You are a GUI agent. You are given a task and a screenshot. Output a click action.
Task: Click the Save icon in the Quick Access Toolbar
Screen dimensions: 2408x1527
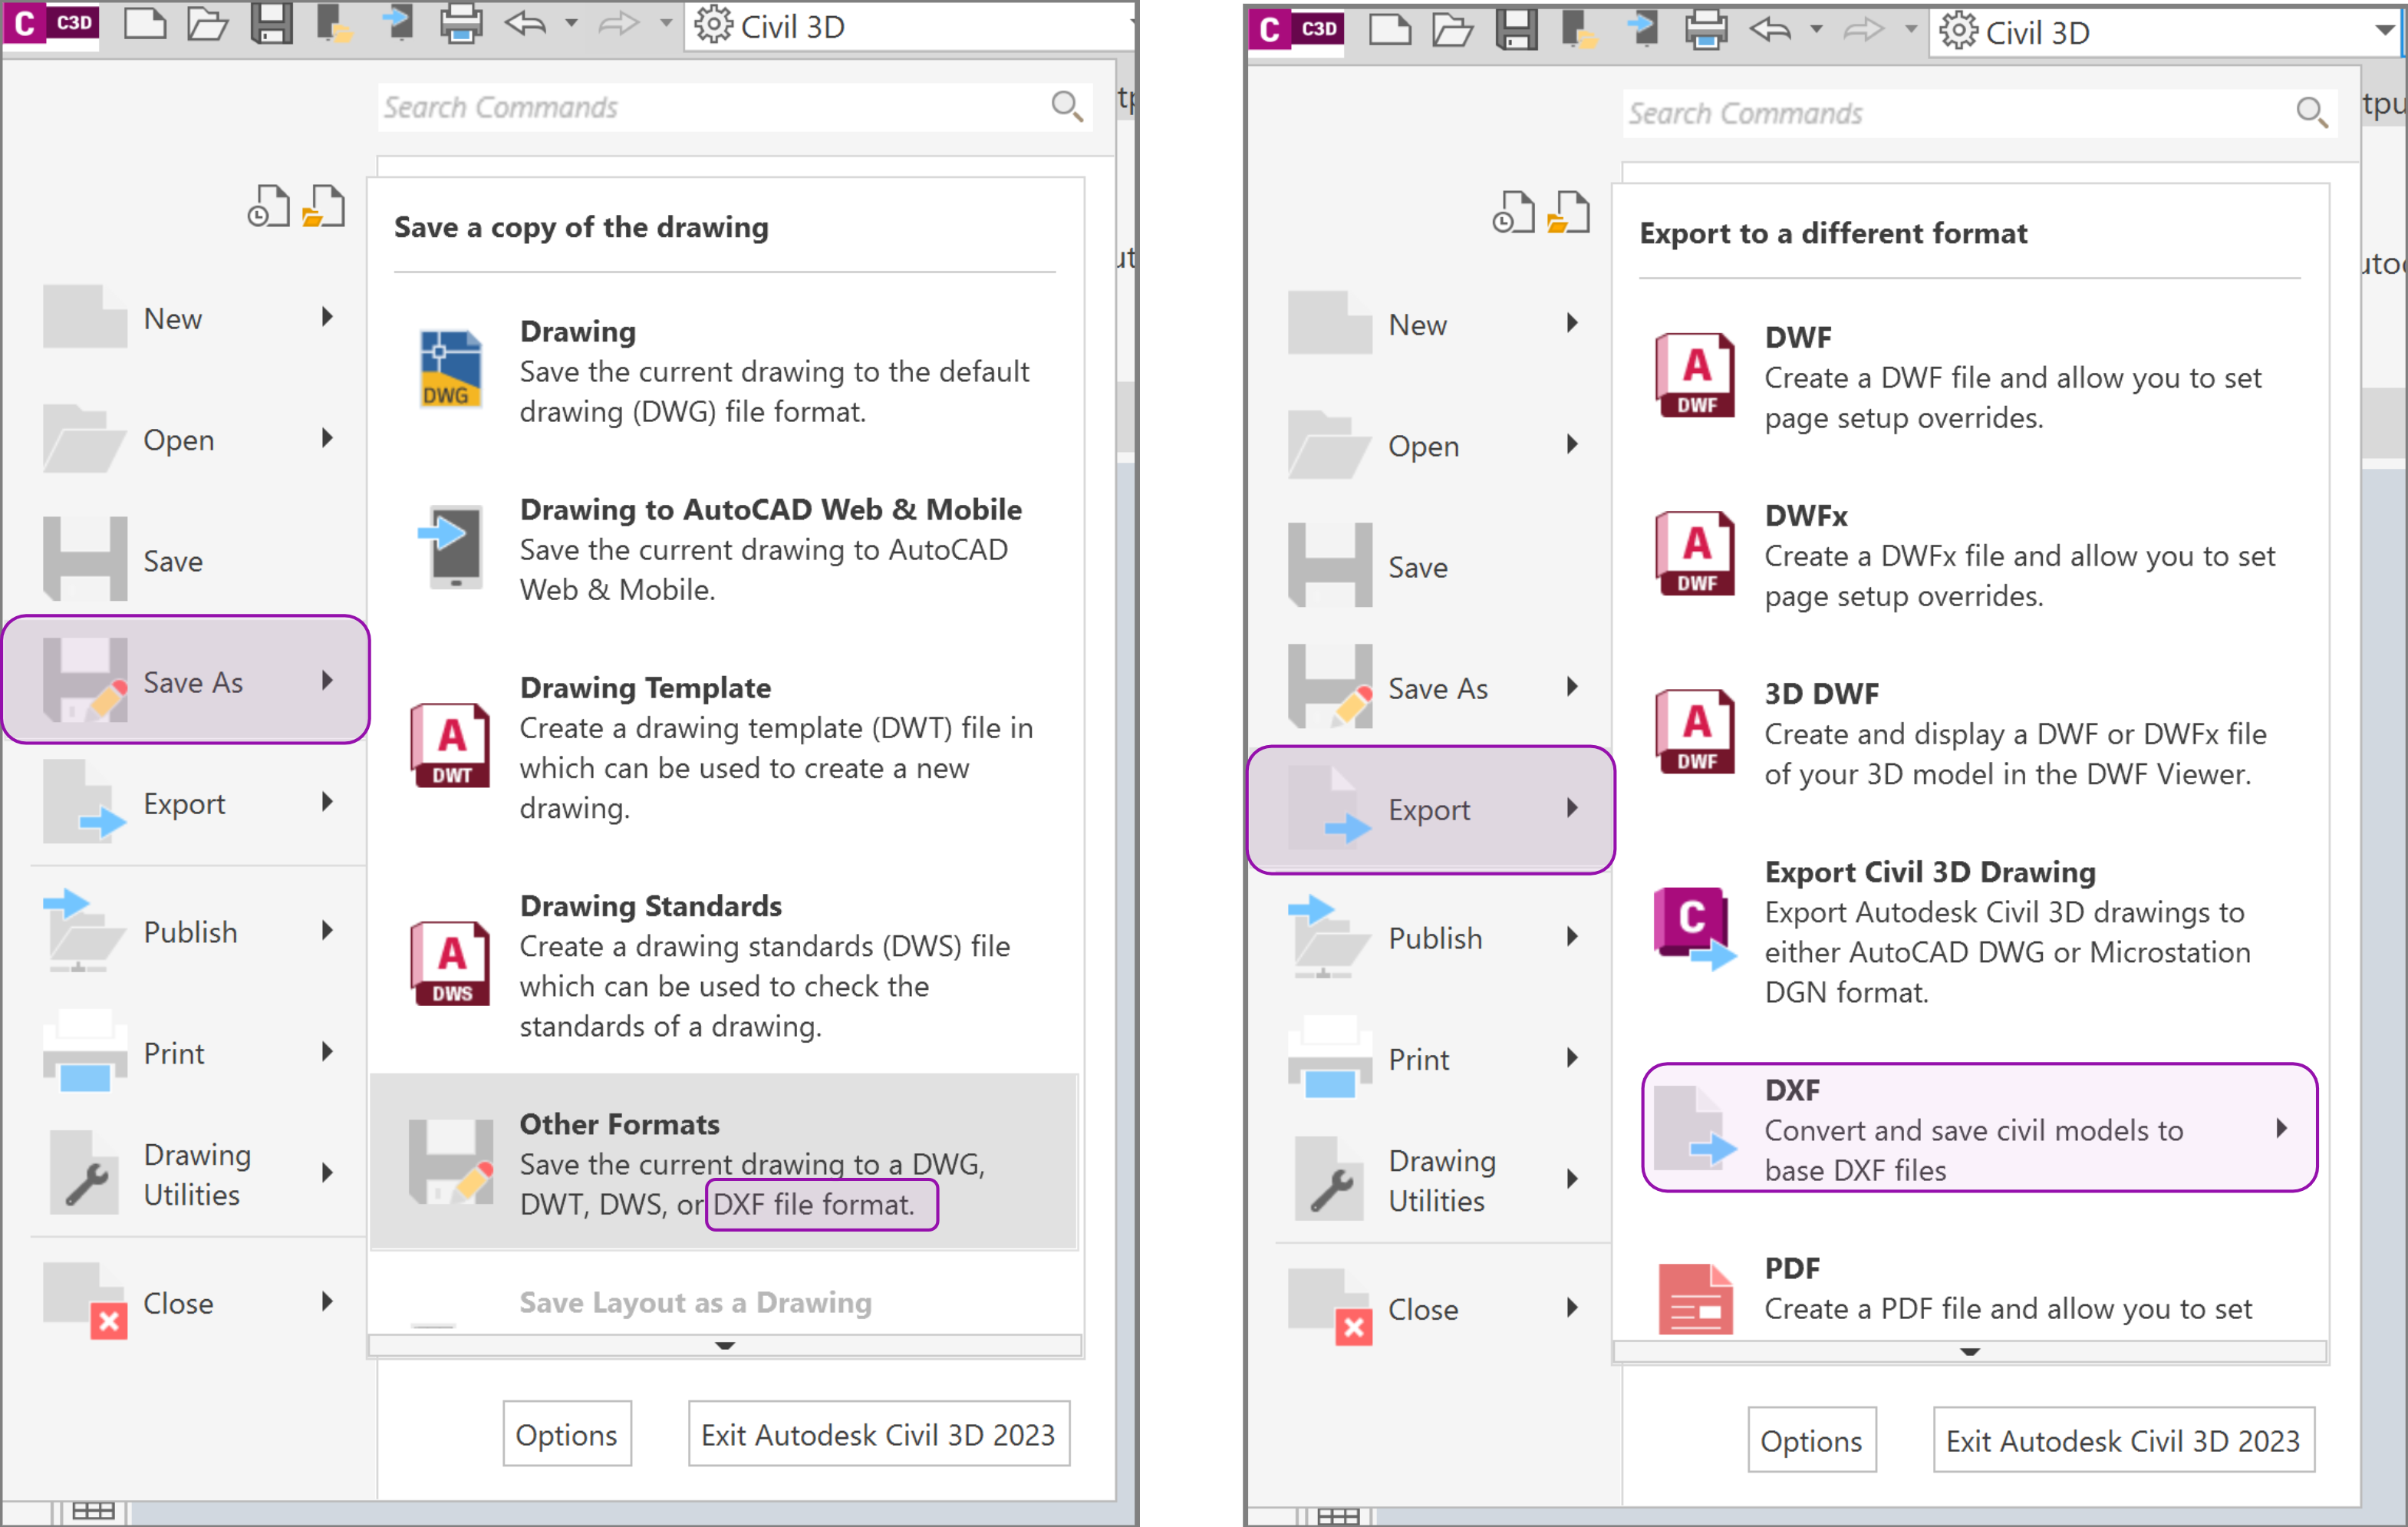coord(271,24)
